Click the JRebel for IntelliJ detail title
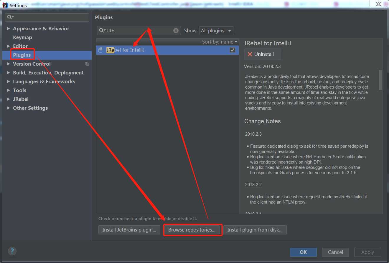This screenshot has height=263, width=389. click(x=268, y=43)
